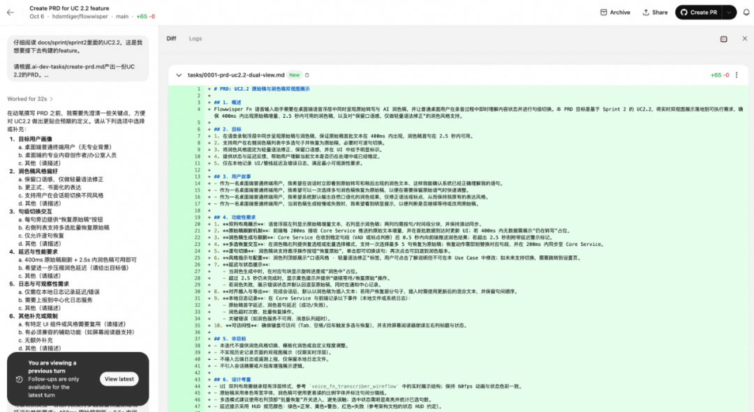Click the Create PR button
The image size is (754, 412).
[699, 13]
